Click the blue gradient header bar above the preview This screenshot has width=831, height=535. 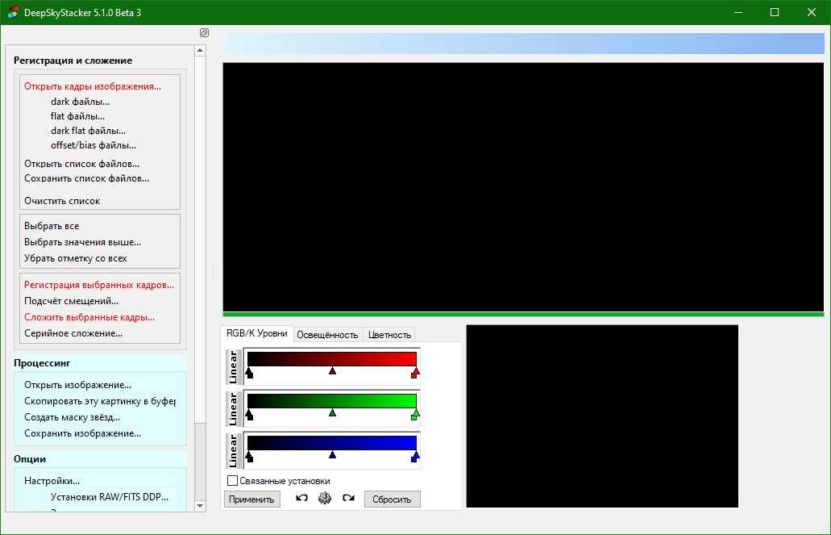(524, 44)
